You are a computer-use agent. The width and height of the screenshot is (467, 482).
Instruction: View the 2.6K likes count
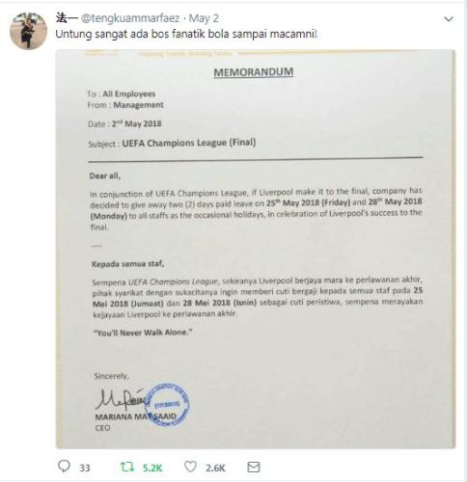pos(215,468)
